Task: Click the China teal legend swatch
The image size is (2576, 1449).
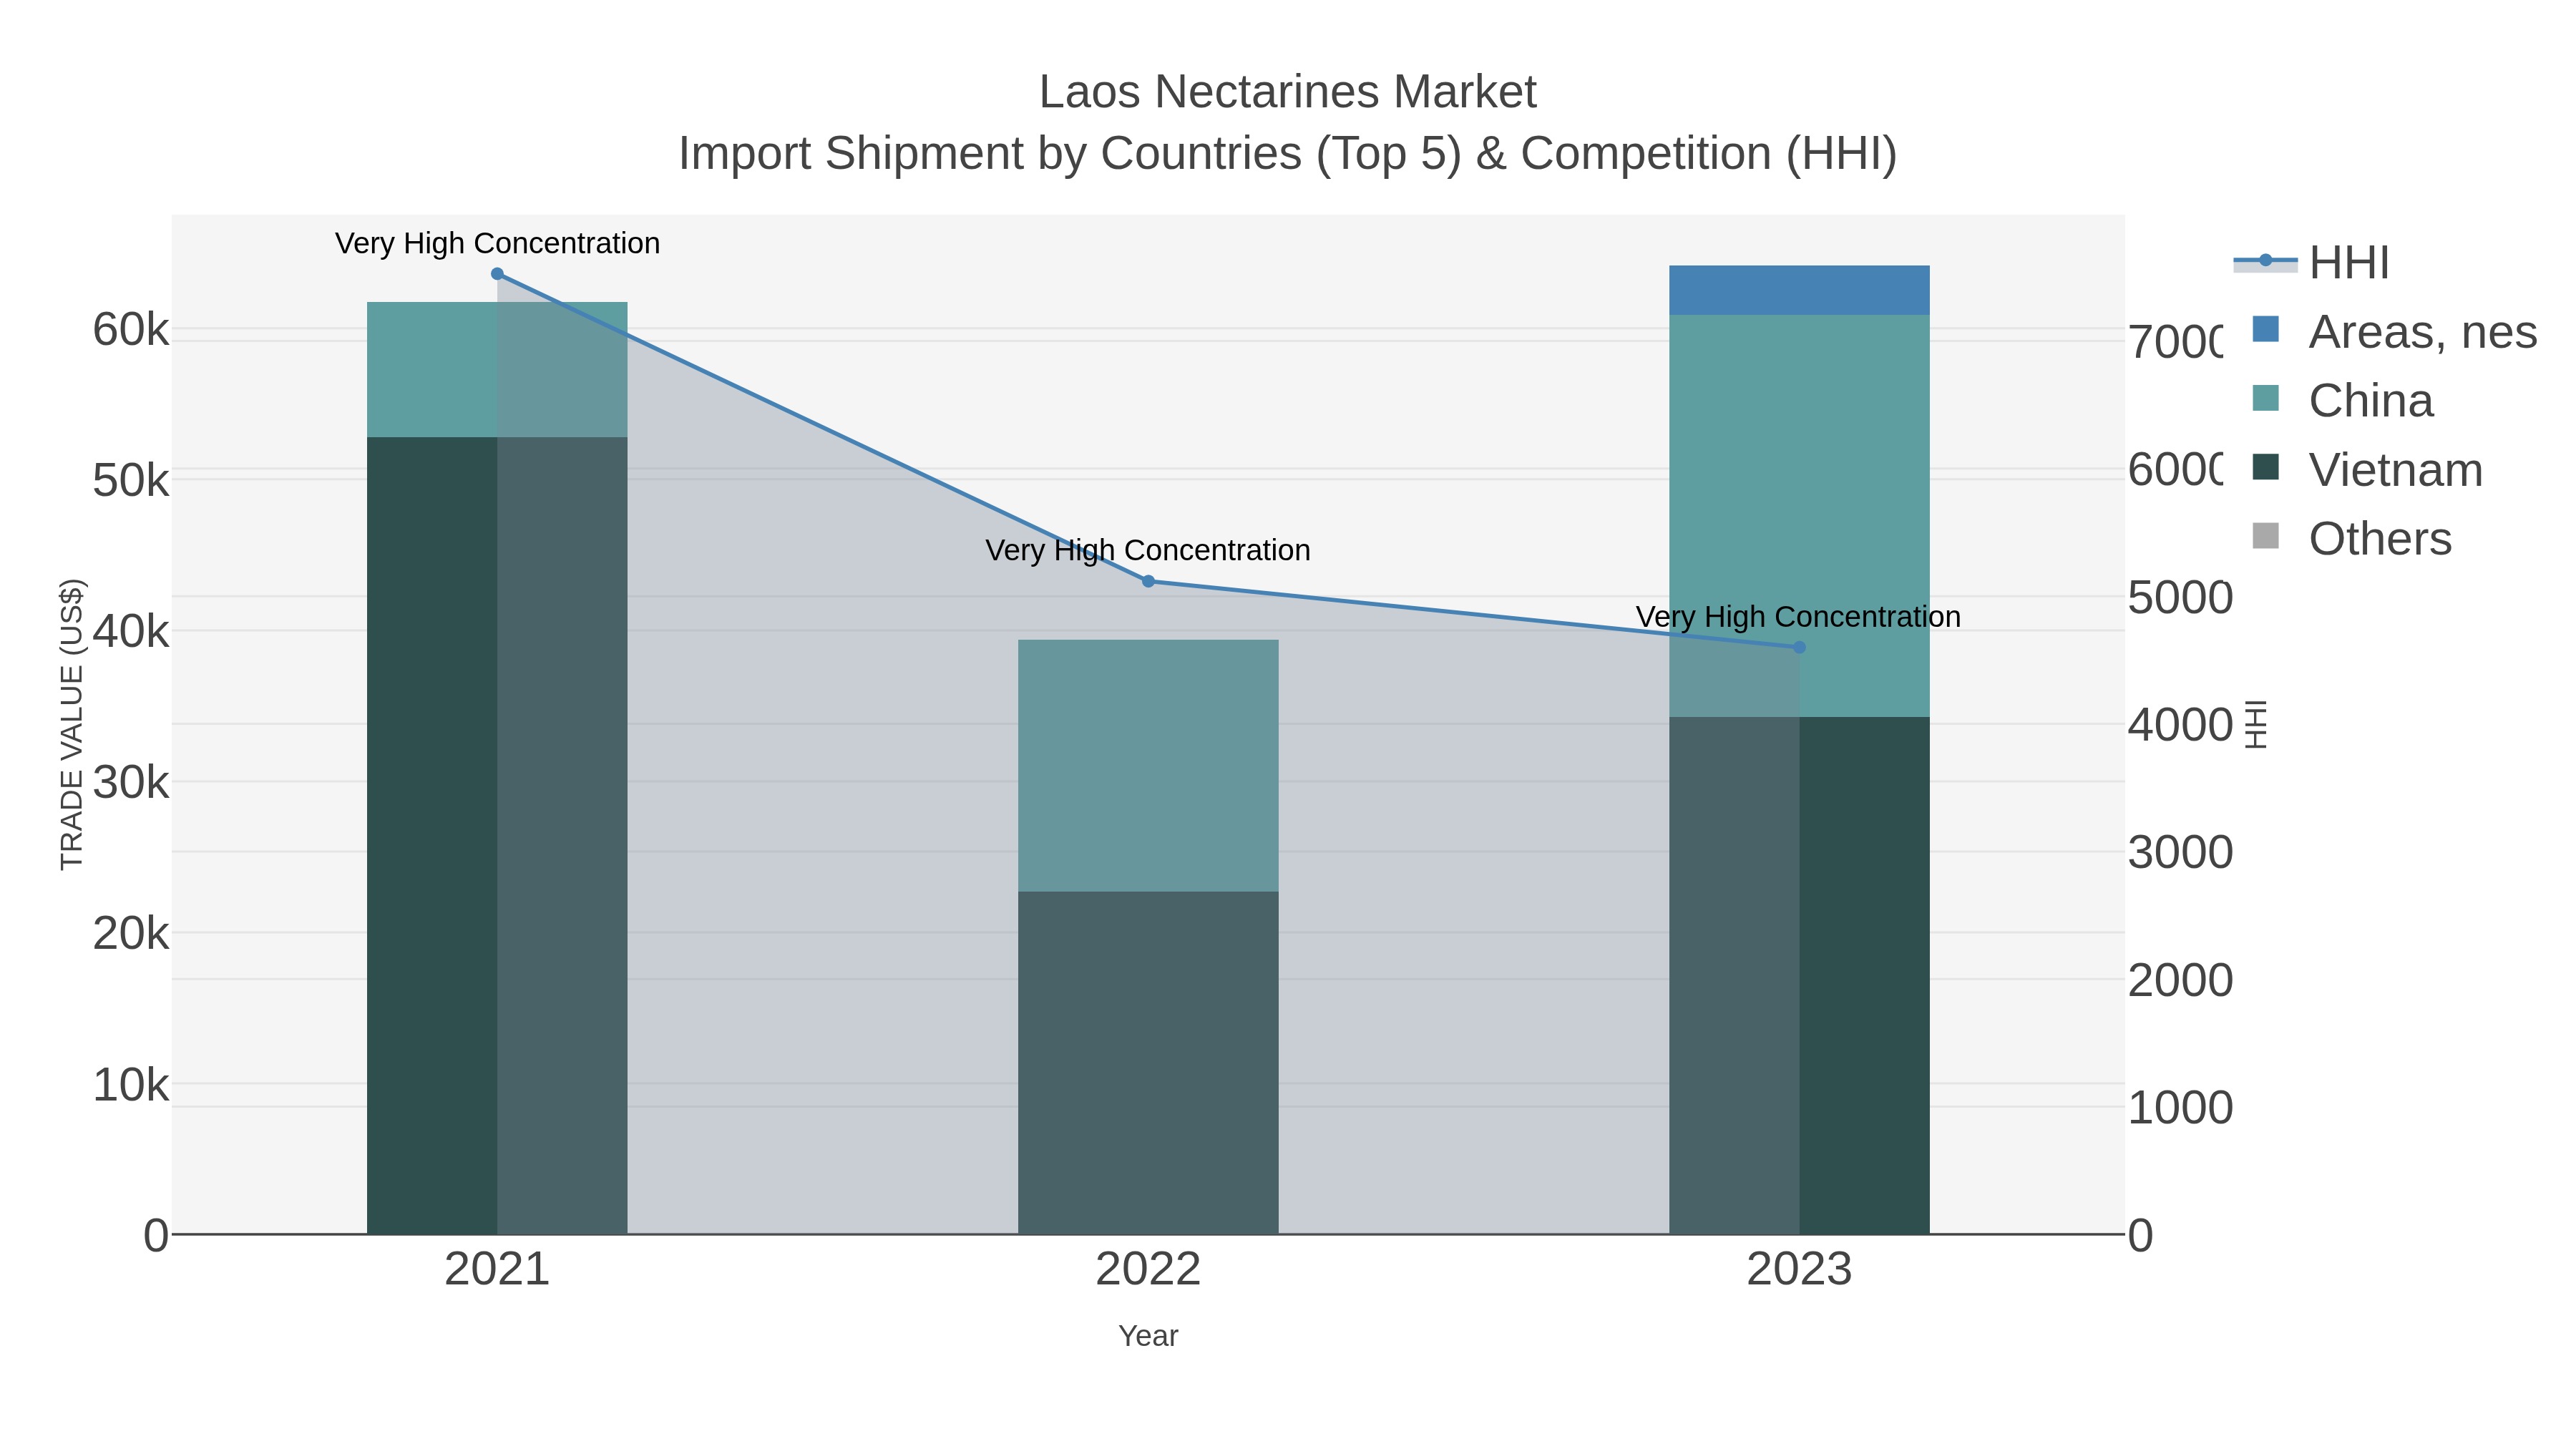Action: [x=2265, y=398]
